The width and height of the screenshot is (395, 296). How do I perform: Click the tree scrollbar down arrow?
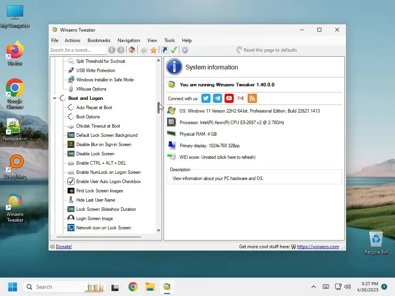[159, 230]
